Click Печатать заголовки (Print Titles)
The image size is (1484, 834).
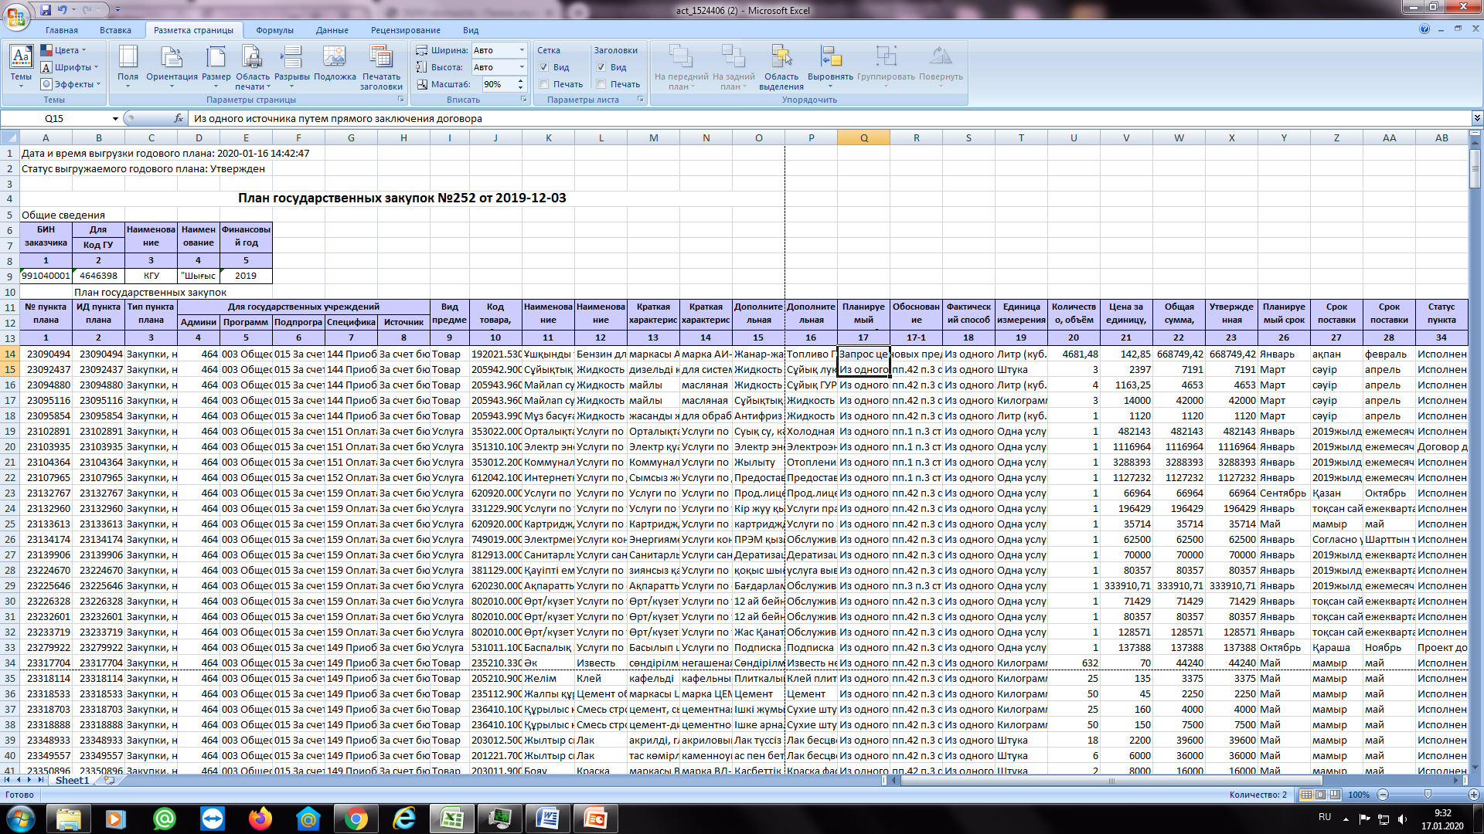pos(381,67)
